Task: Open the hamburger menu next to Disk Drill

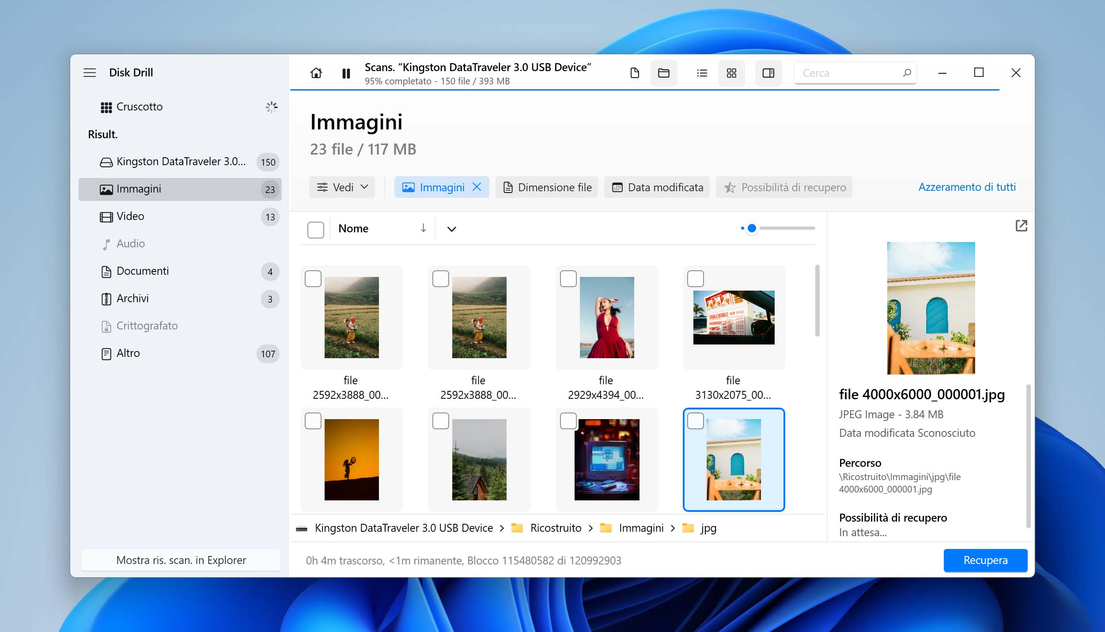Action: pos(90,73)
